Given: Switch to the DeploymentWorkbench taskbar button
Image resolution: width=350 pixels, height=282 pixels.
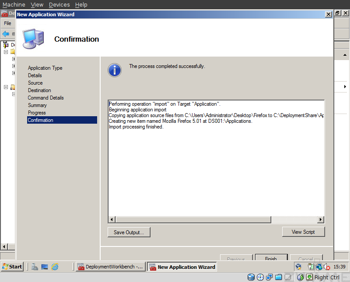Looking at the screenshot, I should 111,267.
